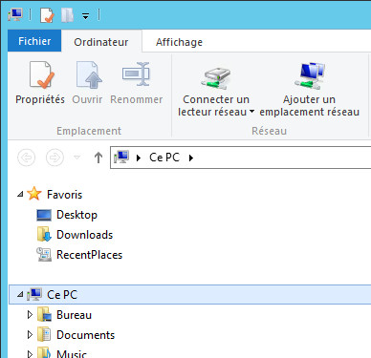This screenshot has width=371, height=358.
Task: Click the Back navigation arrow
Action: point(27,158)
